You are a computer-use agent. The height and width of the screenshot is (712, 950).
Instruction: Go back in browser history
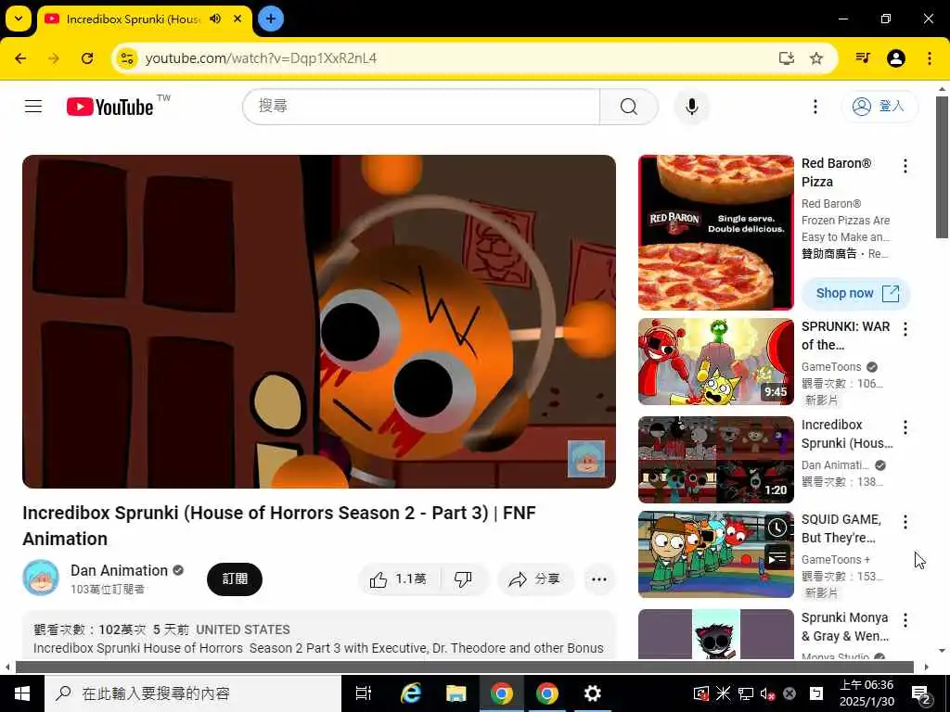pyautogui.click(x=20, y=58)
